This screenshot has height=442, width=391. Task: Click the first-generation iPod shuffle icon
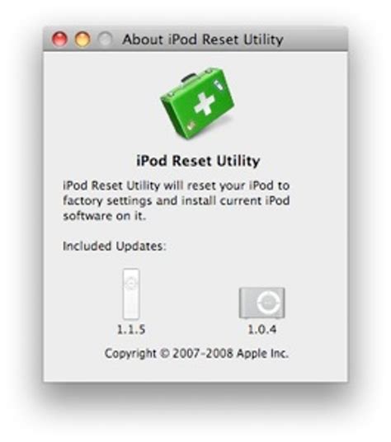coord(131,294)
